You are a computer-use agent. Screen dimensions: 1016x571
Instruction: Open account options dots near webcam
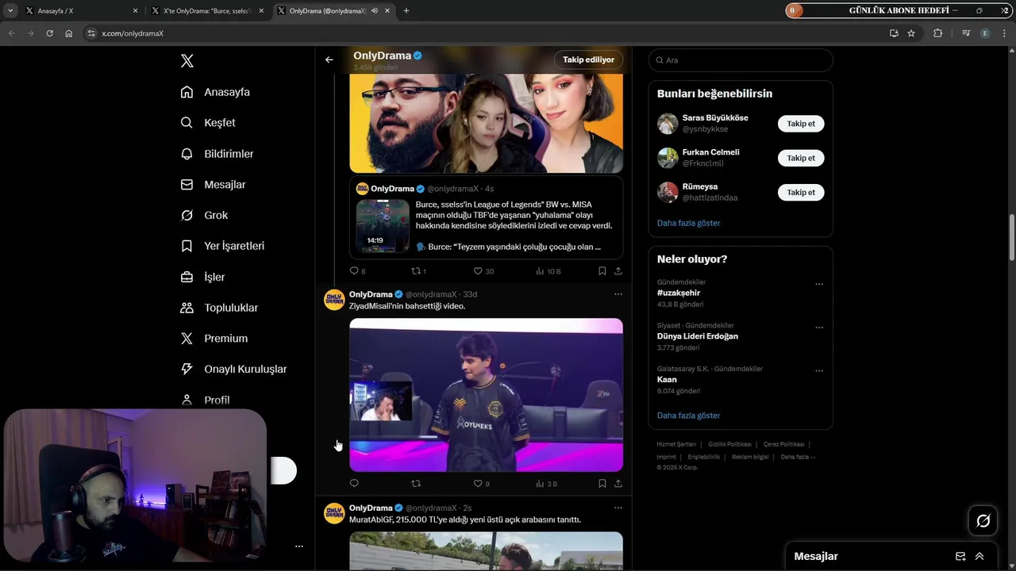299,546
